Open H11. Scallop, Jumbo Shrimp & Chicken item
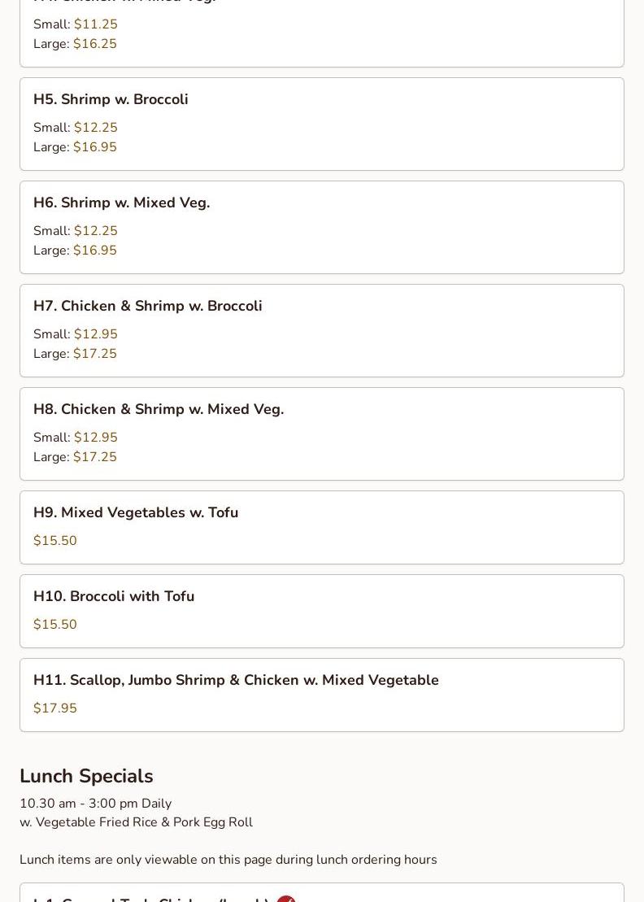Screen dimensions: 644x902 coord(235,680)
